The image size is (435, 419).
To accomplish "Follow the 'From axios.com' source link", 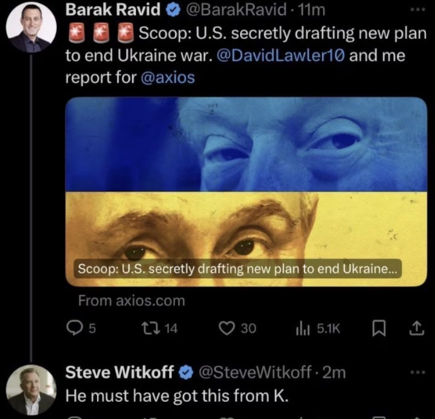I will pyautogui.click(x=131, y=301).
